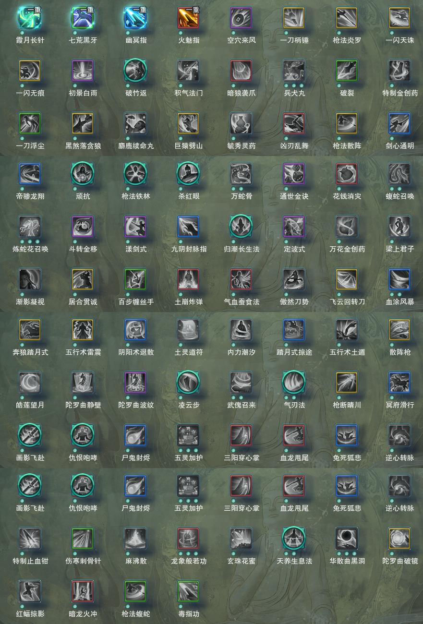This screenshot has height=624, width=423.
Task: Select the 剑心通明 skill icon
Action: [x=399, y=123]
